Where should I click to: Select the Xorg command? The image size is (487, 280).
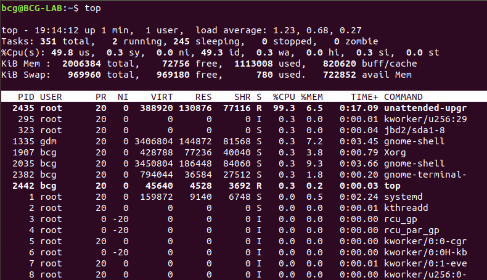click(395, 152)
